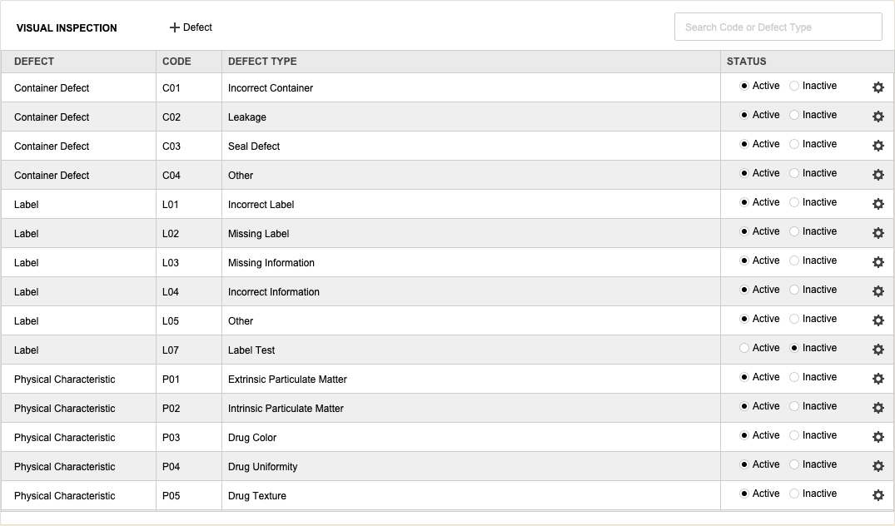Viewport: 895px width, 526px height.
Task: Mark P04 Drug Uniformity as Inactive
Action: click(794, 464)
